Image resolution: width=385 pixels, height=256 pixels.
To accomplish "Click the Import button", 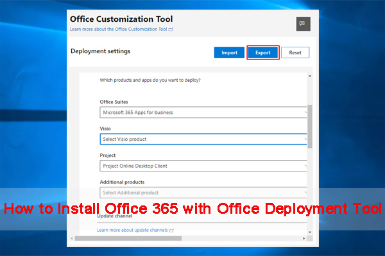I will click(x=229, y=52).
